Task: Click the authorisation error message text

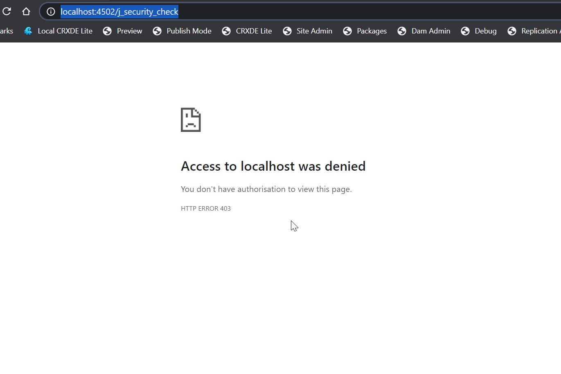Action: coord(266,189)
